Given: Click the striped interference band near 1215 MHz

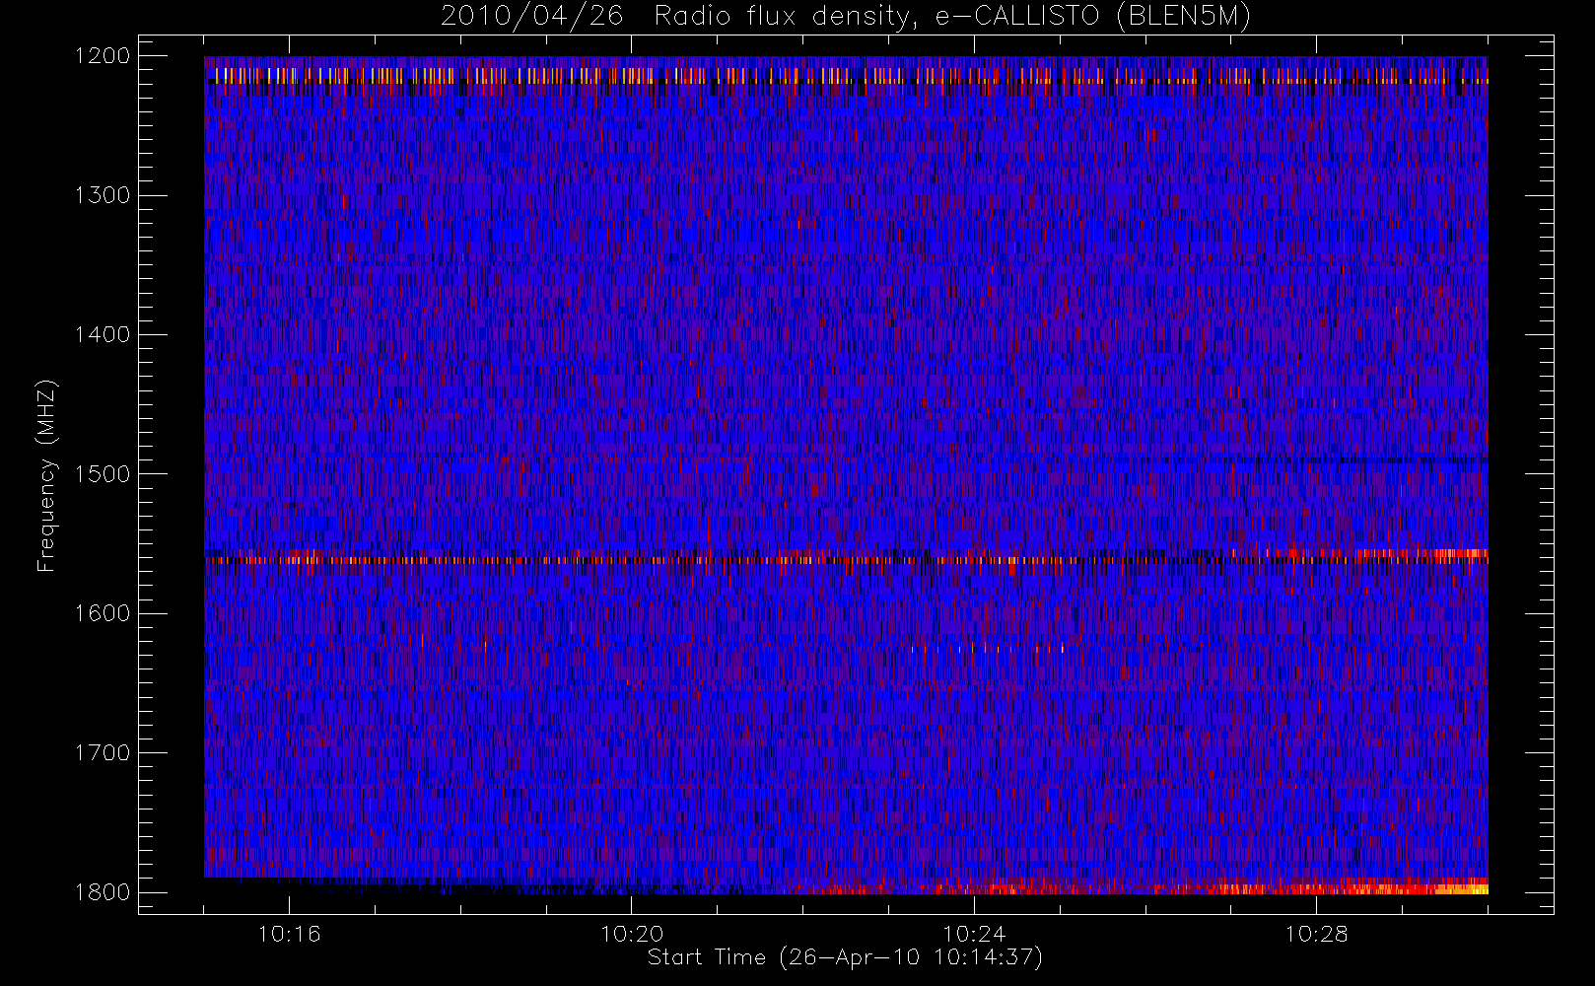Looking at the screenshot, I should 846,75.
